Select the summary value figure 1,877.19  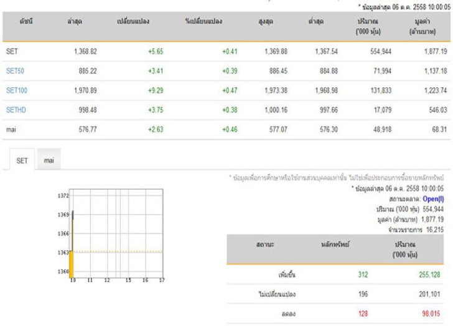point(432,220)
